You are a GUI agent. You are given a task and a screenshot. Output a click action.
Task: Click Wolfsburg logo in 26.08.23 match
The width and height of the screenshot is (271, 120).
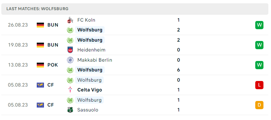[70, 30]
